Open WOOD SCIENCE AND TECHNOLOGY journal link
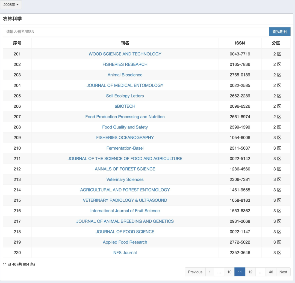This screenshot has height=283, width=295. click(x=125, y=54)
